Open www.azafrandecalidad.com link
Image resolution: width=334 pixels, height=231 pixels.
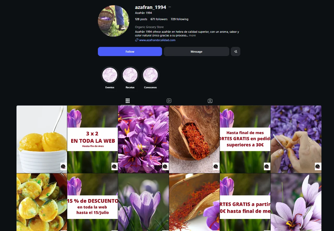(157, 40)
